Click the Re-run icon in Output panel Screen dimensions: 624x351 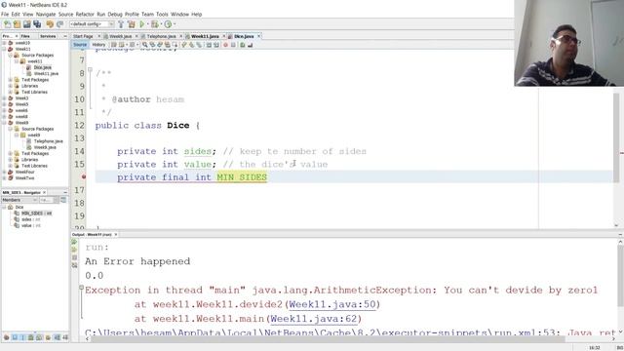pos(74,242)
